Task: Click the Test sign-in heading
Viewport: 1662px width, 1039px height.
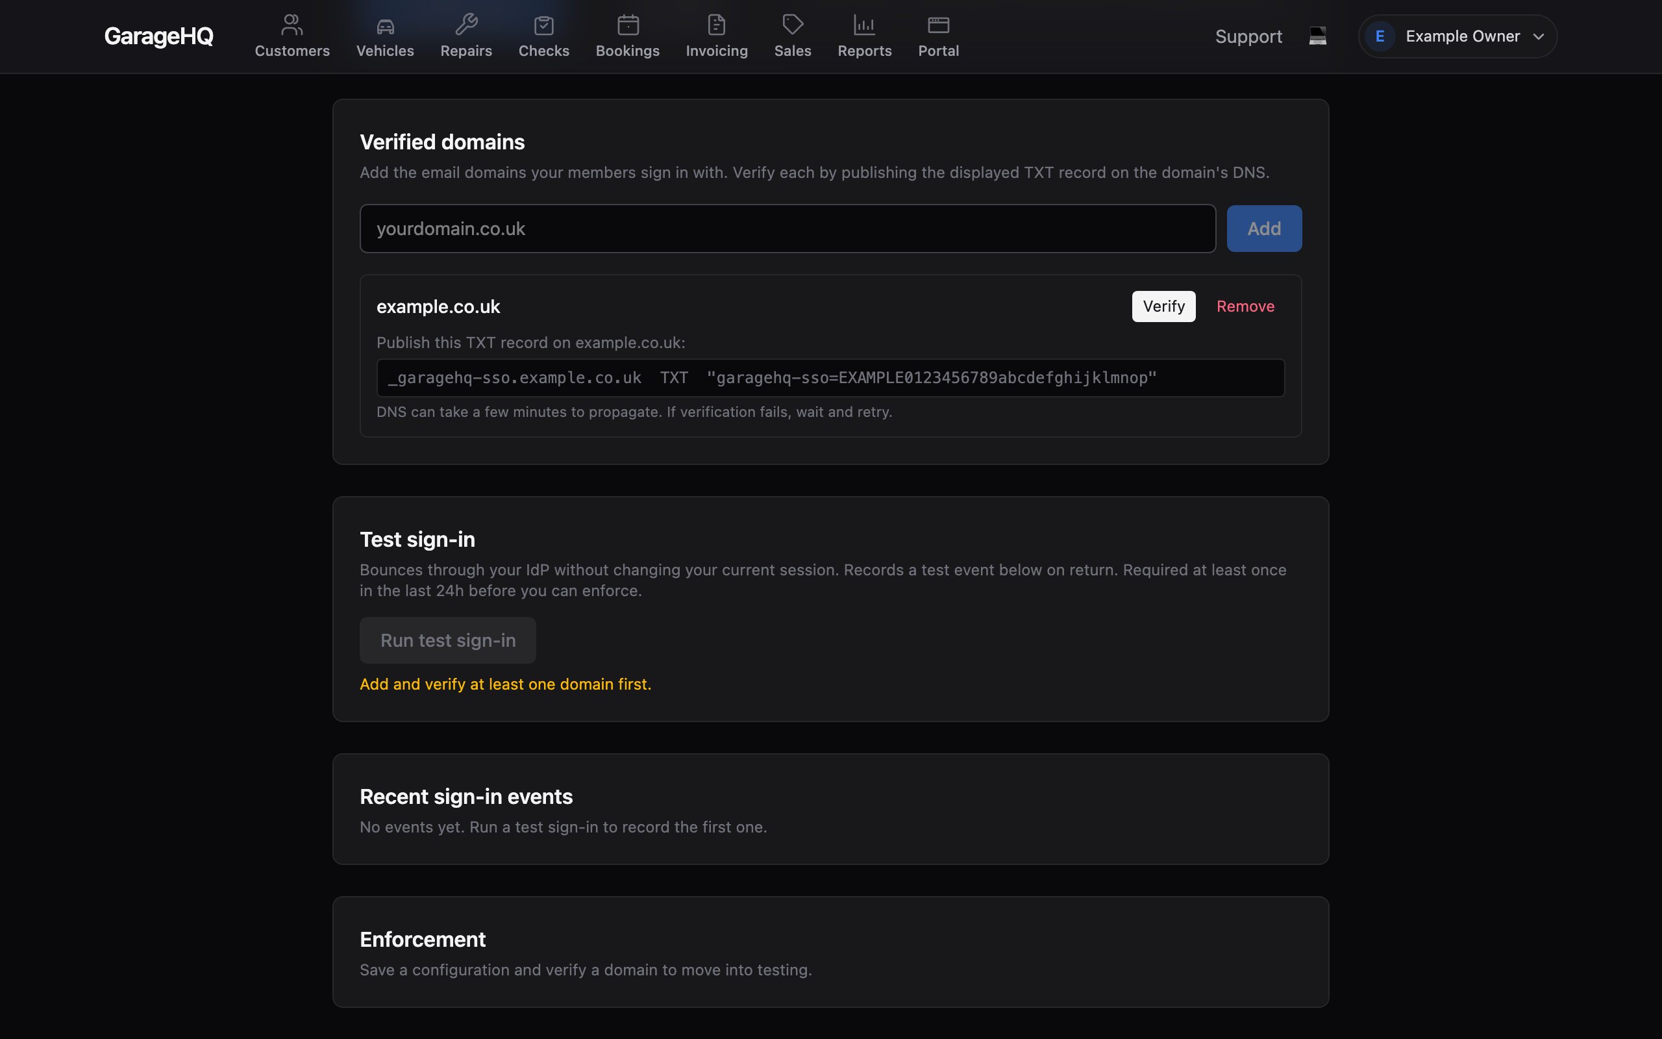Action: click(417, 540)
